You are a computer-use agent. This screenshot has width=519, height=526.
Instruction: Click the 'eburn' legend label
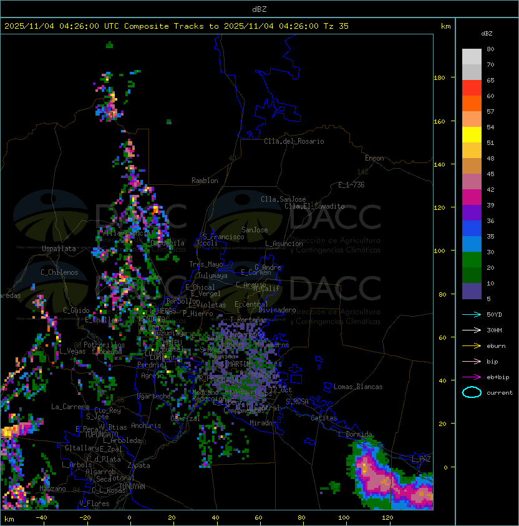[496, 346]
